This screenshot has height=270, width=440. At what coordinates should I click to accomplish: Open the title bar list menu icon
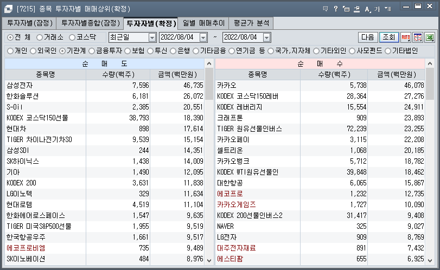tap(388, 9)
